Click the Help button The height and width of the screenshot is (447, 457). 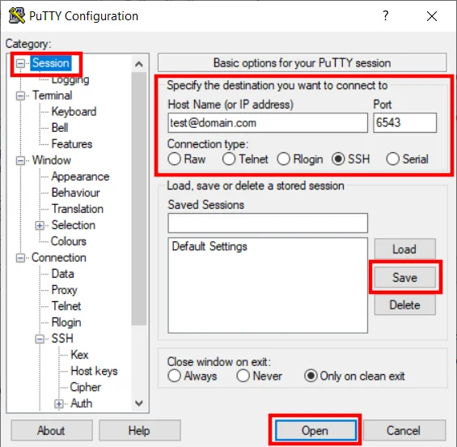pyautogui.click(x=140, y=430)
